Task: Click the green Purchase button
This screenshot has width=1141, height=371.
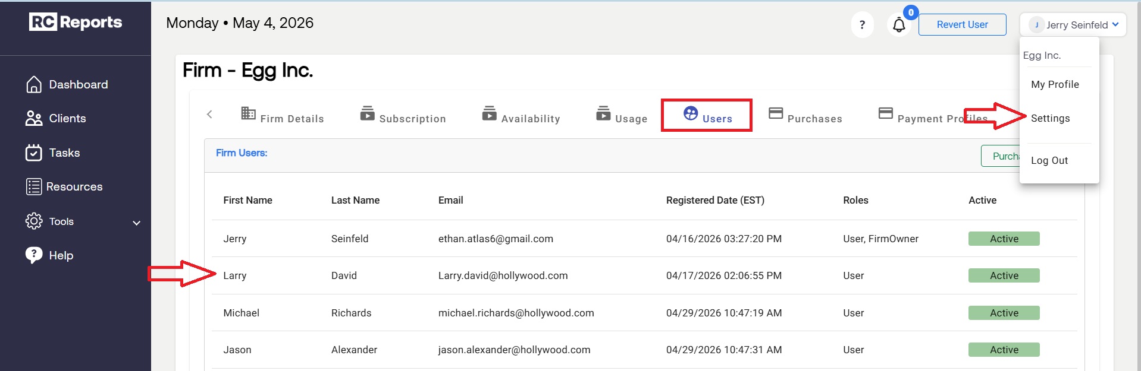Action: (1001, 156)
